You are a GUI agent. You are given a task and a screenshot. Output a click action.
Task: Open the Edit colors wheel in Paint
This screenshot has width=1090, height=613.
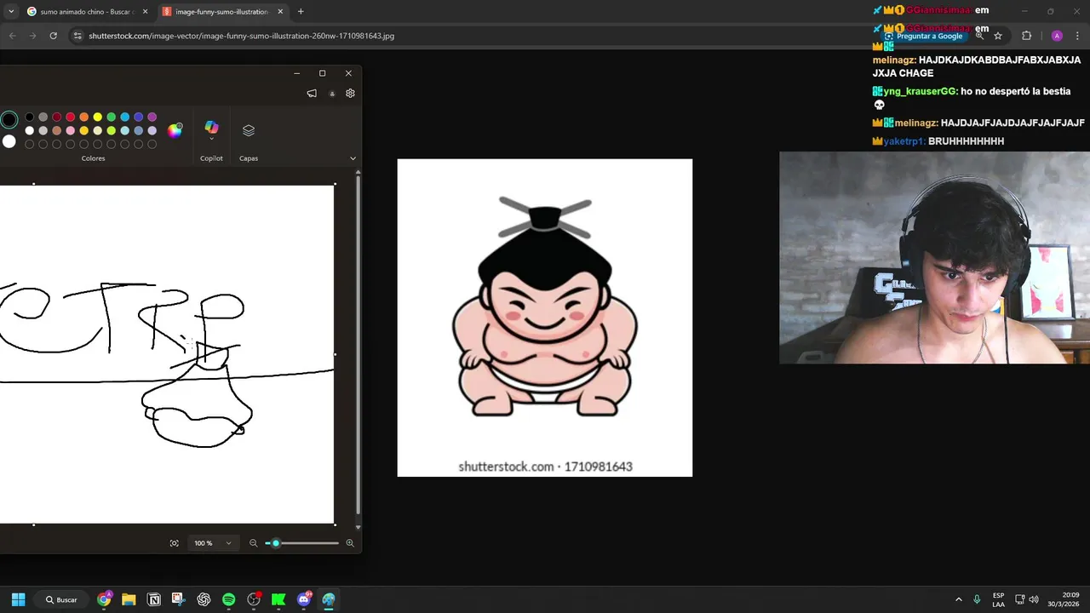tap(175, 130)
